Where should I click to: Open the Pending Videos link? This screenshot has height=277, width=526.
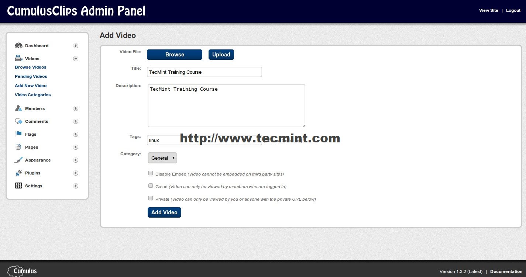(x=31, y=76)
